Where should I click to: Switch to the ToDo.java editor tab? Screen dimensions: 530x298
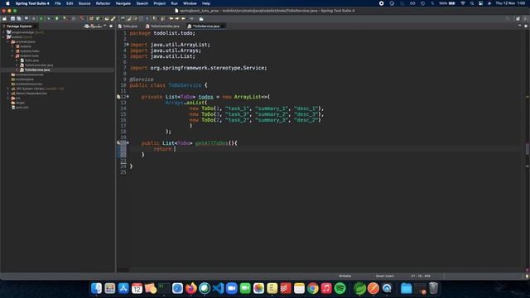[x=128, y=26]
